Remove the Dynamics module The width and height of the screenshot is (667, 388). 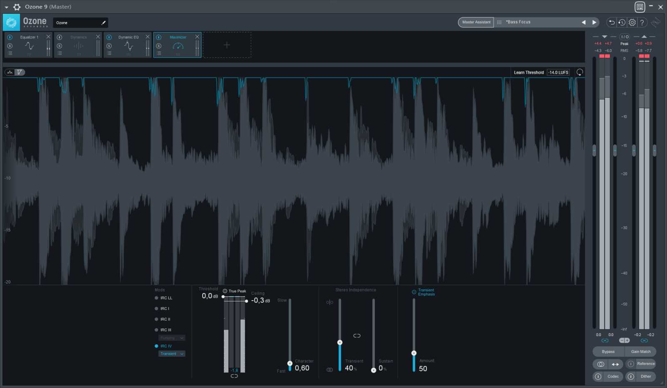pyautogui.click(x=98, y=37)
